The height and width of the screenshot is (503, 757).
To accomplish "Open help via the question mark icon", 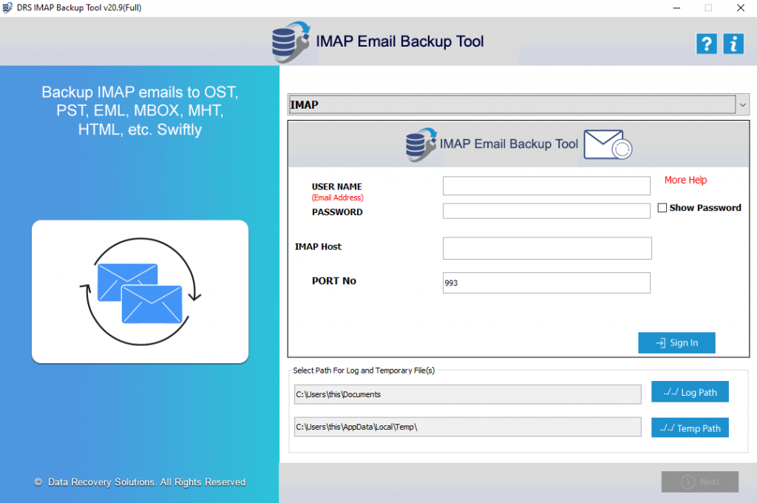I will [706, 44].
